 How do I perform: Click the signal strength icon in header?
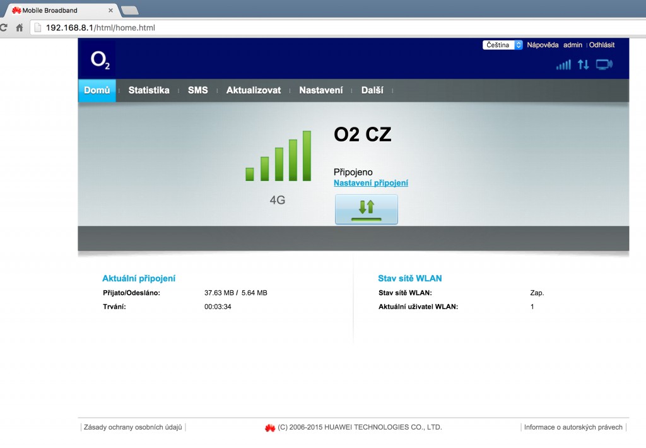coord(563,64)
